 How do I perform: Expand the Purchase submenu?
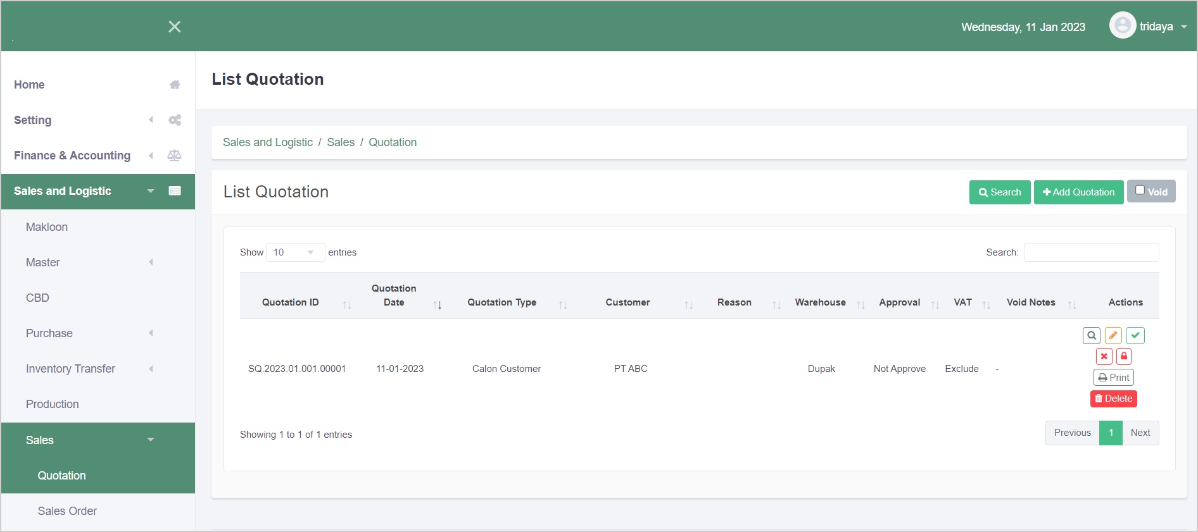click(x=49, y=333)
